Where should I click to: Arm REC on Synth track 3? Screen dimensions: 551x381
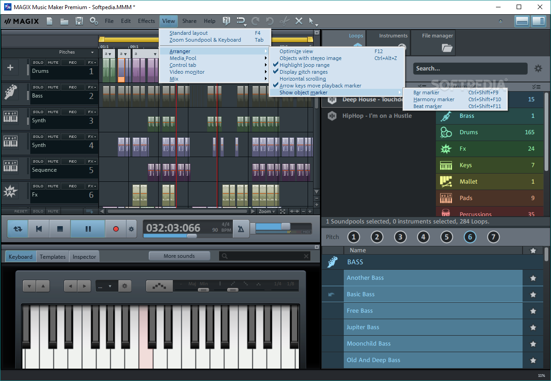pyautogui.click(x=73, y=112)
